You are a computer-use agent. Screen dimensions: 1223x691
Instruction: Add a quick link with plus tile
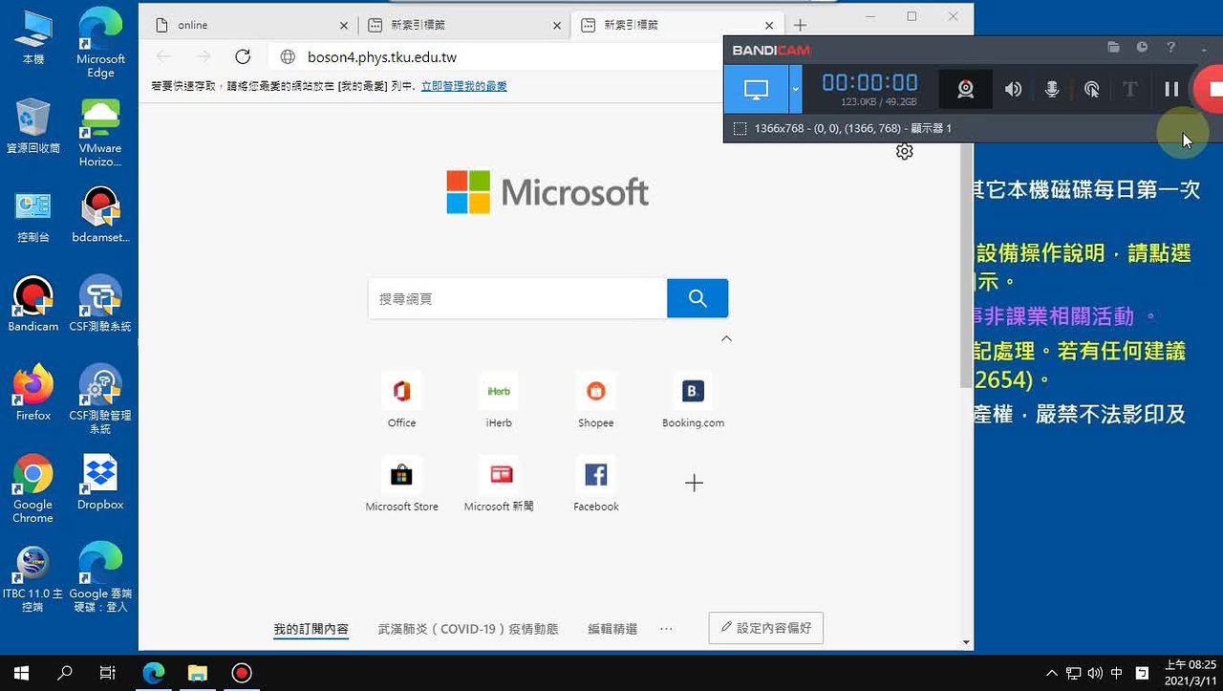694,484
